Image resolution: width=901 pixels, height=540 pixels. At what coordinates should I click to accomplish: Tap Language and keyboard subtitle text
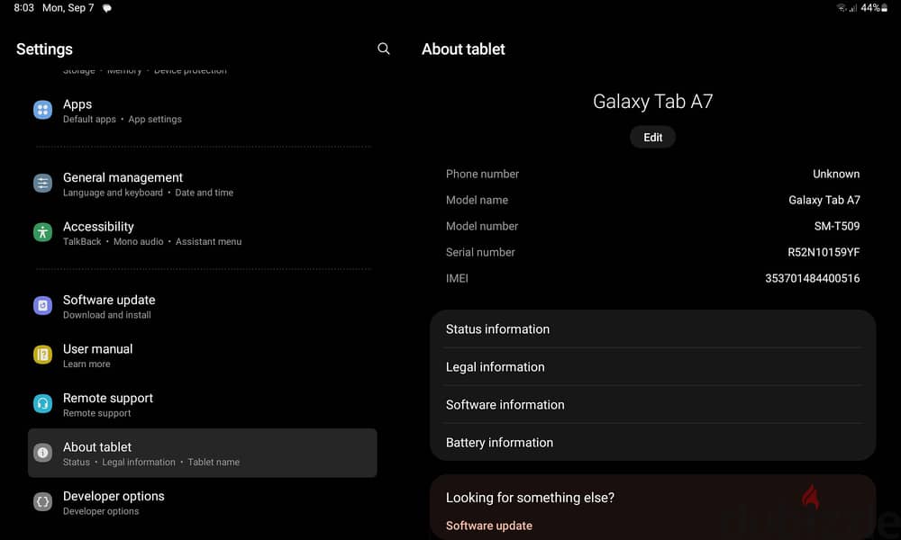point(113,193)
